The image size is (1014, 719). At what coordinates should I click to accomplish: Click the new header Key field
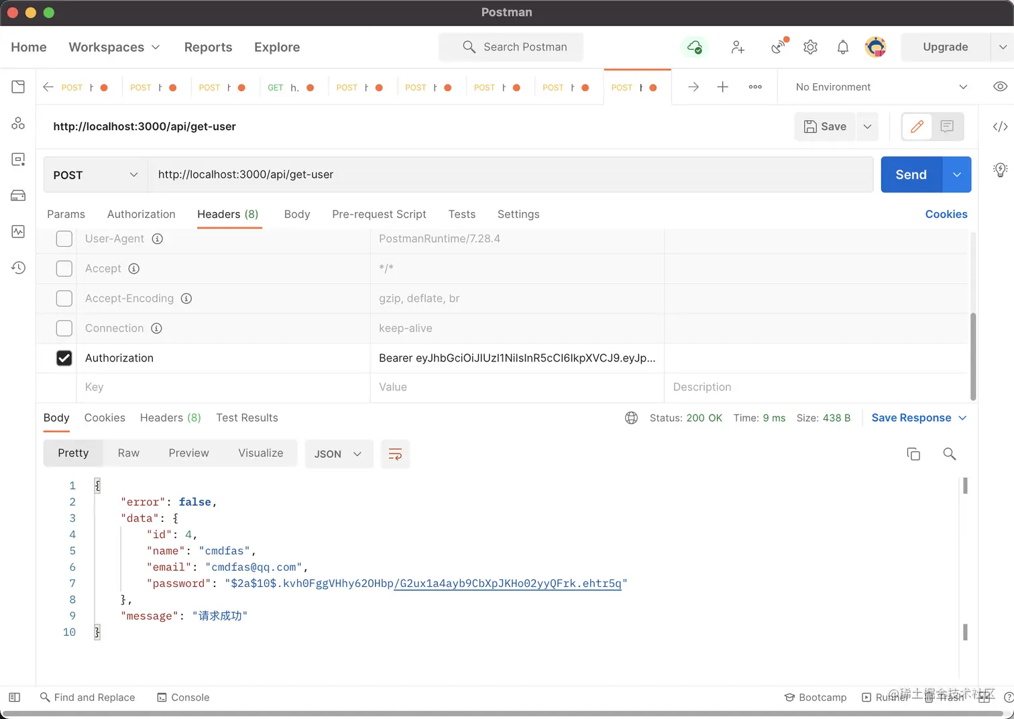tap(223, 387)
